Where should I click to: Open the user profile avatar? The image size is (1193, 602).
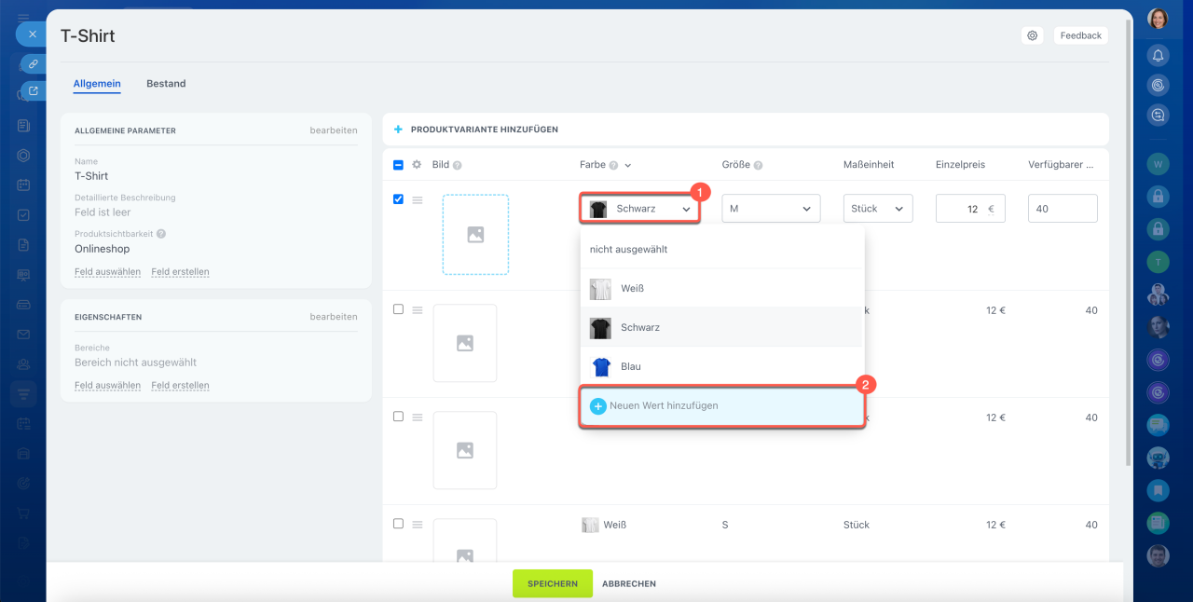coord(1158,20)
